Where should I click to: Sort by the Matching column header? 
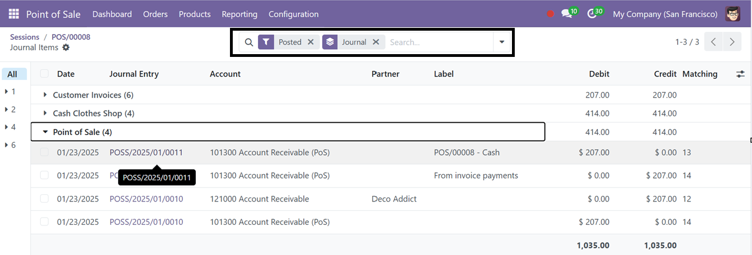coord(700,74)
